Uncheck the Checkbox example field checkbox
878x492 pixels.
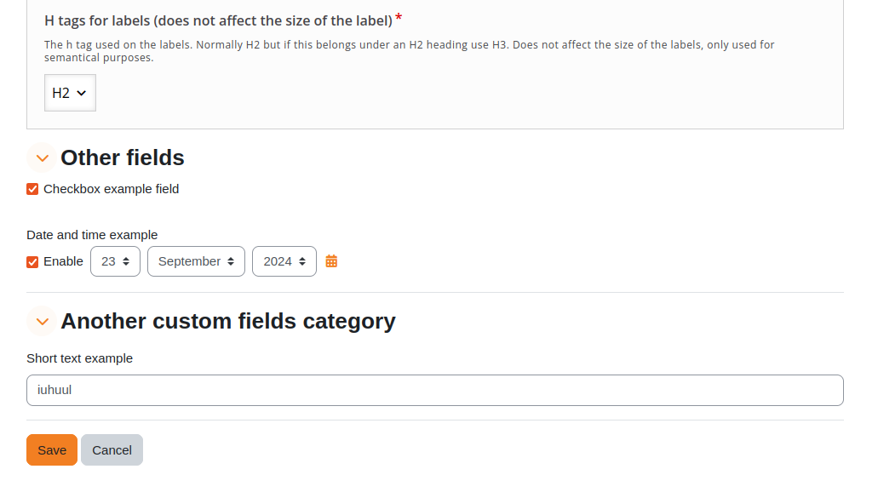pyautogui.click(x=32, y=189)
